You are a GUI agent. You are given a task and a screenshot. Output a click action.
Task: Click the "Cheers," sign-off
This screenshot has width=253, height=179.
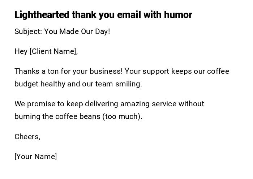(x=27, y=137)
